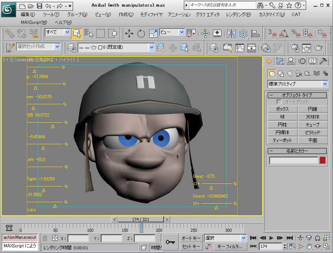The width and height of the screenshot is (333, 253).
Task: Open the 編集(E) menu
Action: [x=28, y=15]
